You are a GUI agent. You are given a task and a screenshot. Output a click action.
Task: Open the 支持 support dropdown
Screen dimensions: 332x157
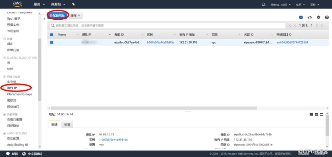click(x=314, y=4)
